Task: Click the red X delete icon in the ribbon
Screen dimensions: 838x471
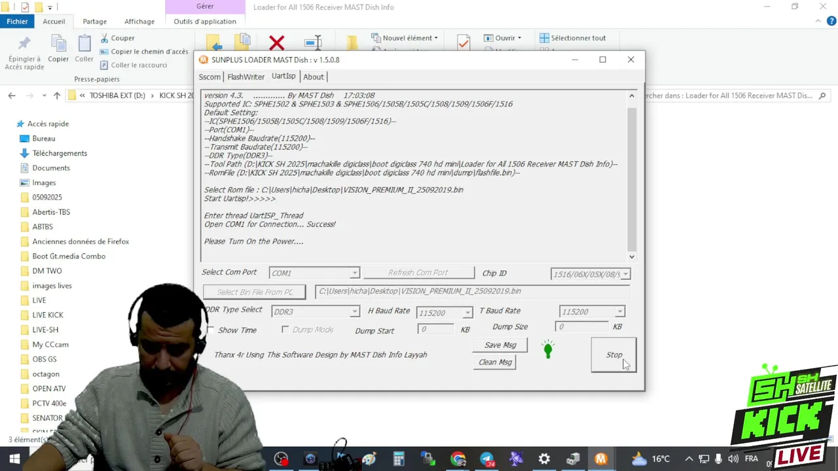Action: (x=277, y=43)
